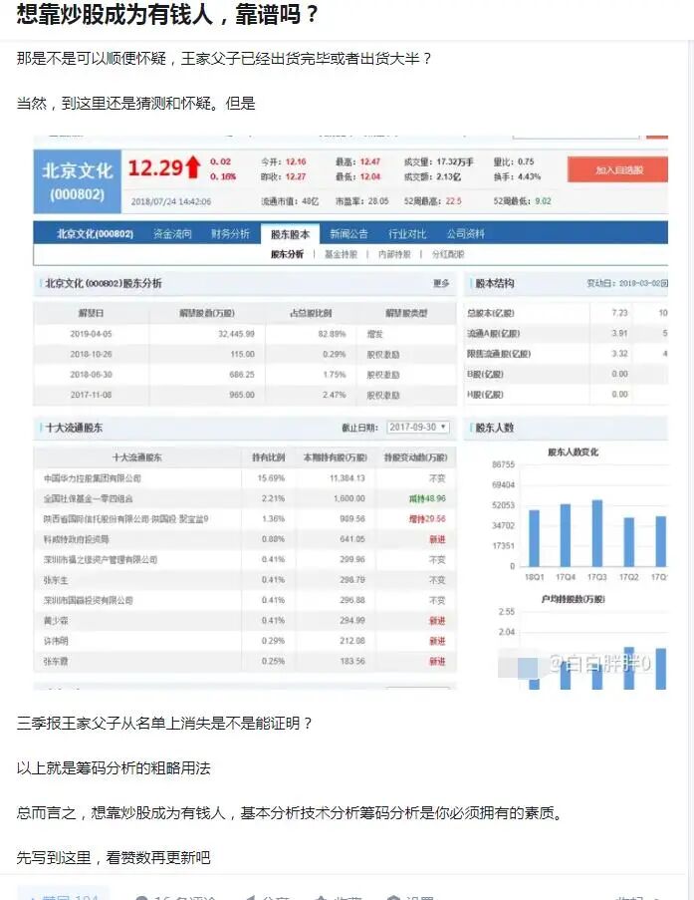This screenshot has width=694, height=900.
Task: Click the paragraph 三季报王家父子从名单上消失是不是能证明？
Action: click(x=164, y=724)
